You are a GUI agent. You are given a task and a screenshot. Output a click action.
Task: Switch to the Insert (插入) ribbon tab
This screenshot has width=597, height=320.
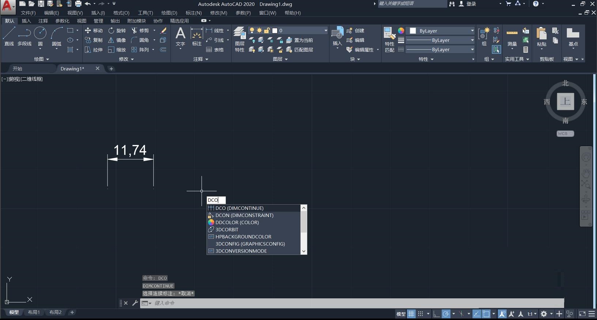pyautogui.click(x=26, y=21)
